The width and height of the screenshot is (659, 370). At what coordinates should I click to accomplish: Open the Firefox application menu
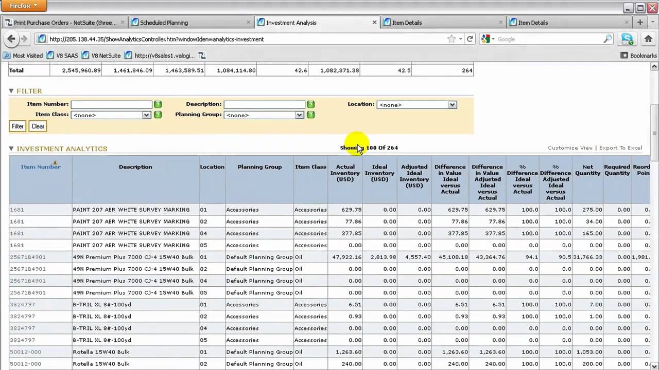click(x=24, y=6)
